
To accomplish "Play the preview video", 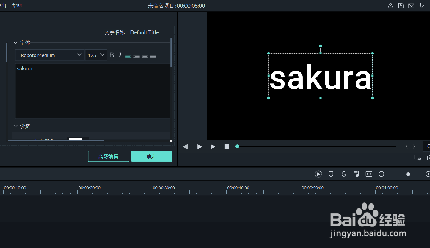I will tap(213, 146).
